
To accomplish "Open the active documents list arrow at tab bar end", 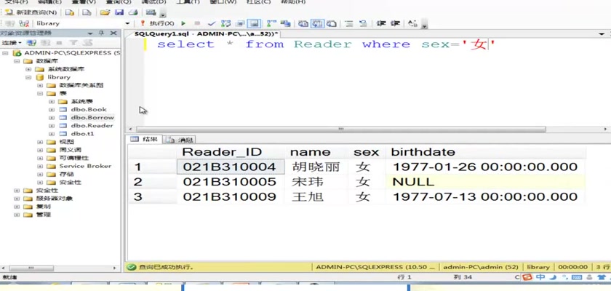I will point(602,34).
